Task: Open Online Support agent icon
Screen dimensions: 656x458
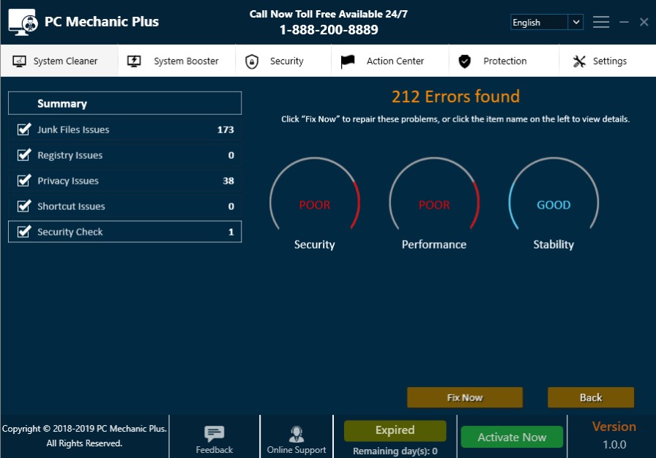Action: 296,433
